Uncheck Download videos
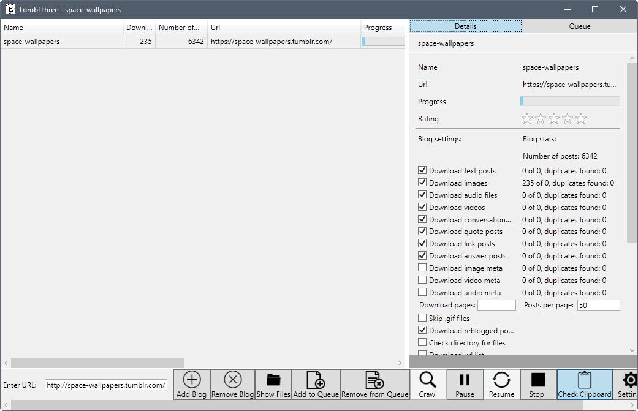The height and width of the screenshot is (411, 638). (422, 207)
